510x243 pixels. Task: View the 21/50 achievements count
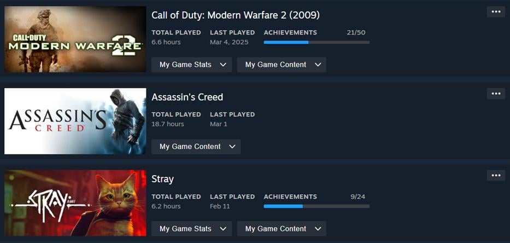click(x=356, y=33)
